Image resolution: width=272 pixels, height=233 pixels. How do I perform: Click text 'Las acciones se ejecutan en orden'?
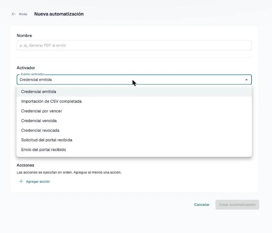pos(45,172)
